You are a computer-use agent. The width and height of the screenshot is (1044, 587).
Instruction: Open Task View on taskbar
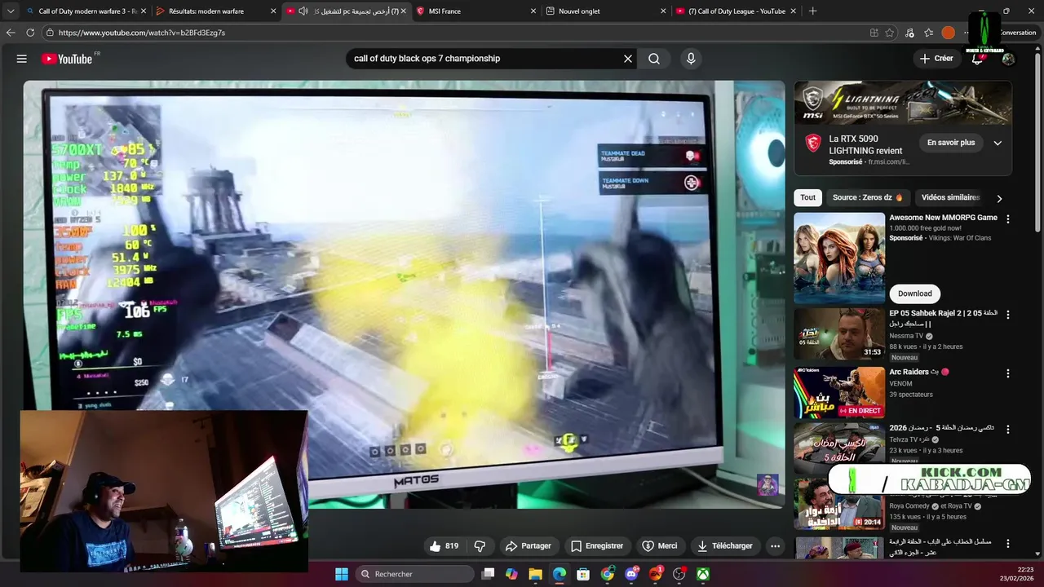(488, 574)
